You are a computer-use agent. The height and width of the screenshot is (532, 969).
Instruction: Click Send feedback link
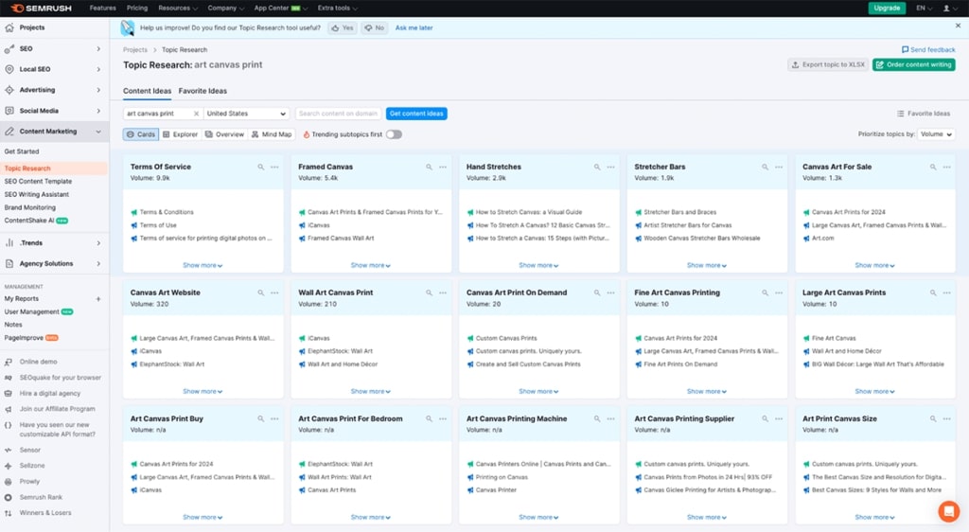tap(928, 50)
